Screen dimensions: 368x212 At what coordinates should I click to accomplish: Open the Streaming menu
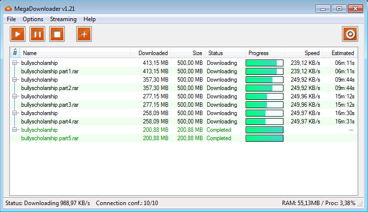coord(63,19)
